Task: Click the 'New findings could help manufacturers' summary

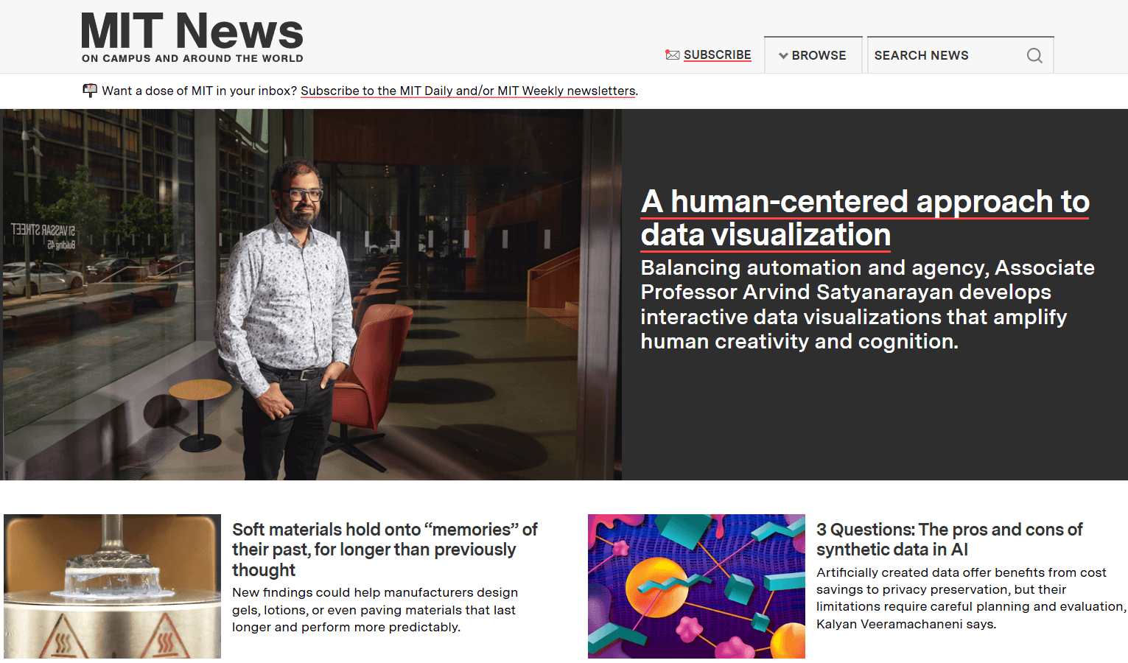Action: click(375, 610)
